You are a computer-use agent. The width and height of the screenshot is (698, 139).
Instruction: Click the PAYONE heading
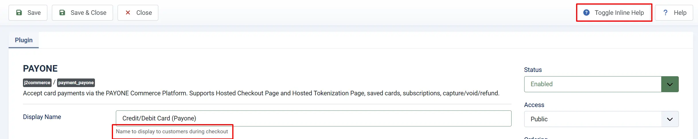(x=40, y=69)
